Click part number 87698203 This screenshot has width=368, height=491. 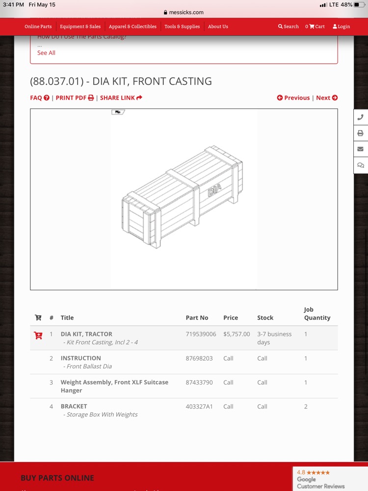click(x=199, y=358)
